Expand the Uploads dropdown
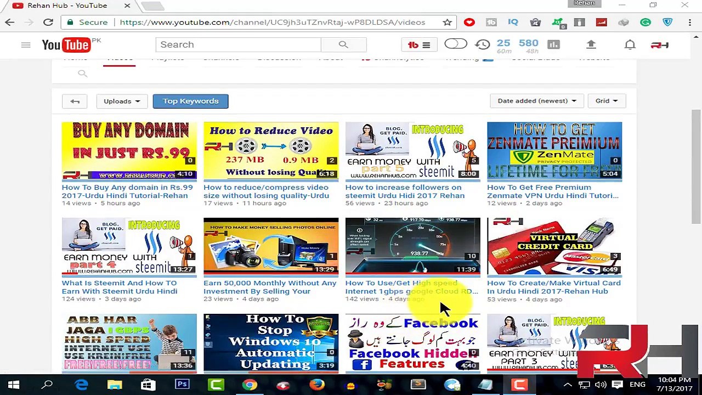 (x=122, y=101)
